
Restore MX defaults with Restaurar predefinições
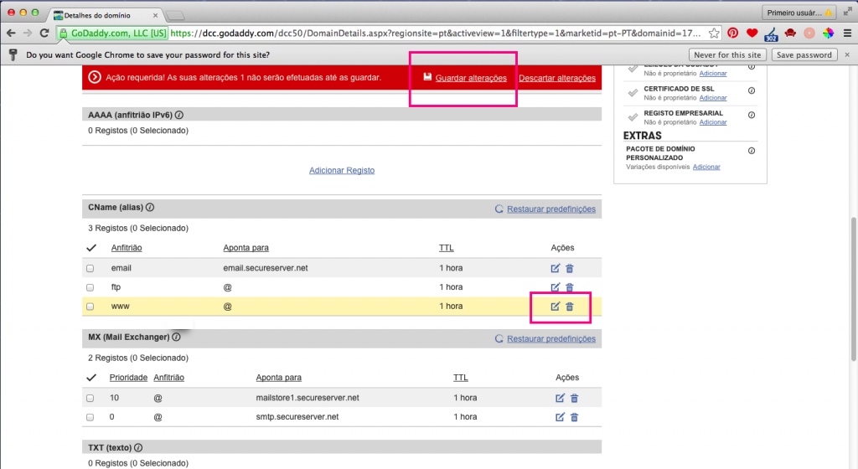coord(551,339)
